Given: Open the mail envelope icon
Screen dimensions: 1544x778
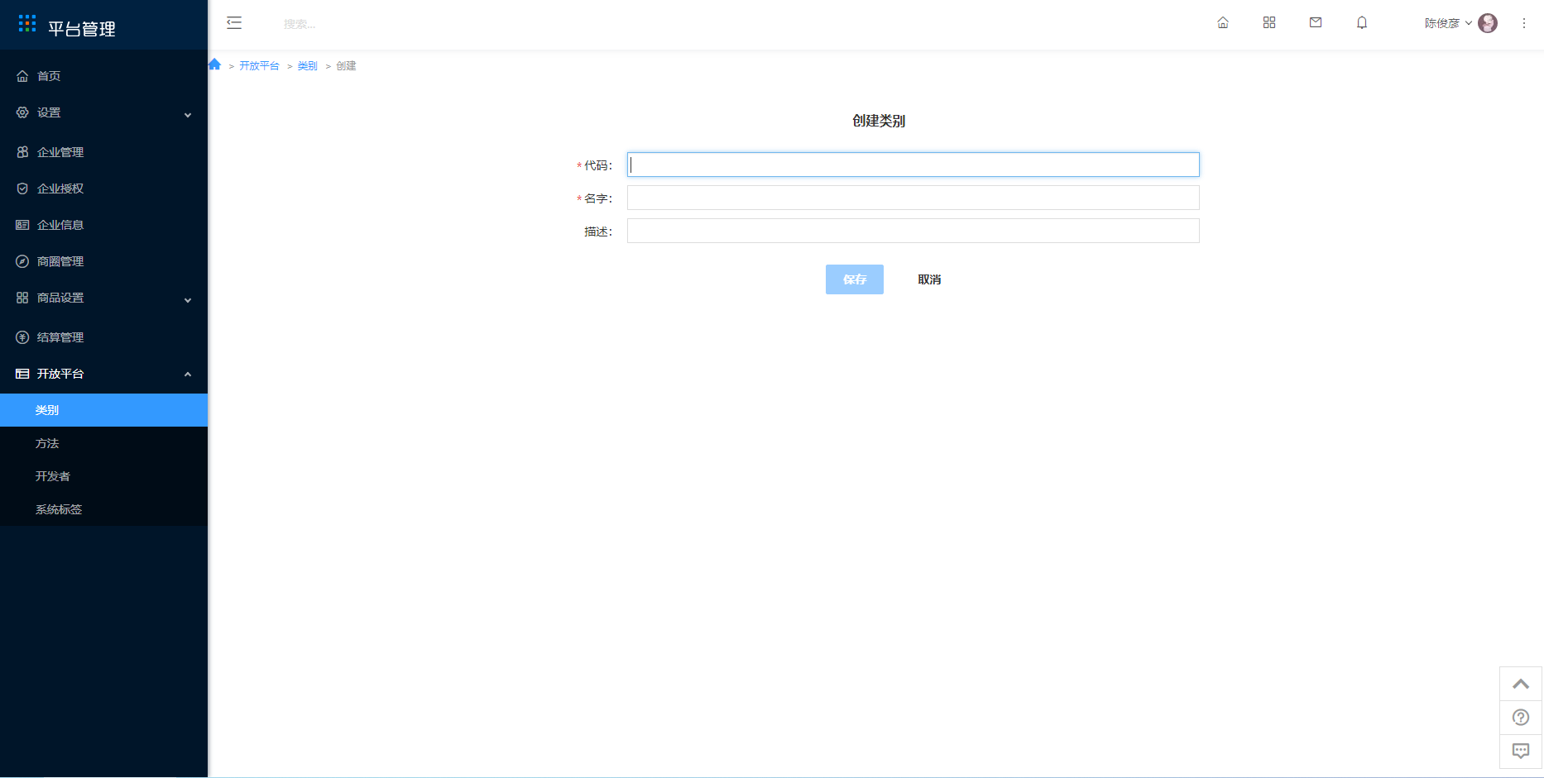Looking at the screenshot, I should coord(1316,23).
